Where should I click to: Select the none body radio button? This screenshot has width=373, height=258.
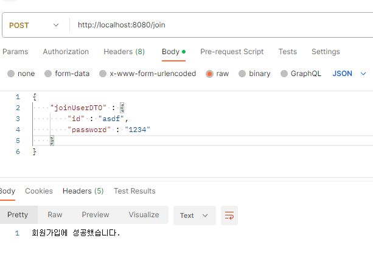(x=11, y=74)
